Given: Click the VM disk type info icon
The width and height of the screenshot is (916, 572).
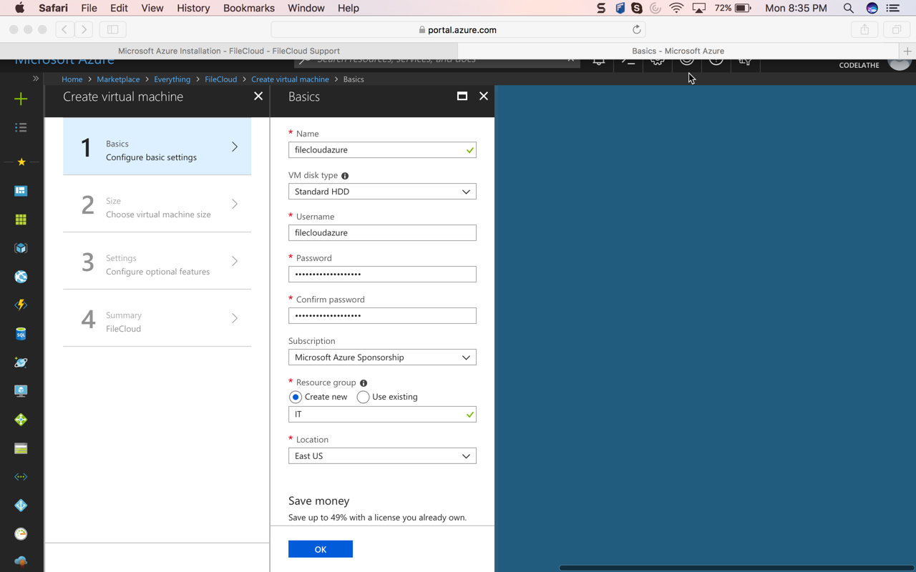Looking at the screenshot, I should (x=345, y=176).
